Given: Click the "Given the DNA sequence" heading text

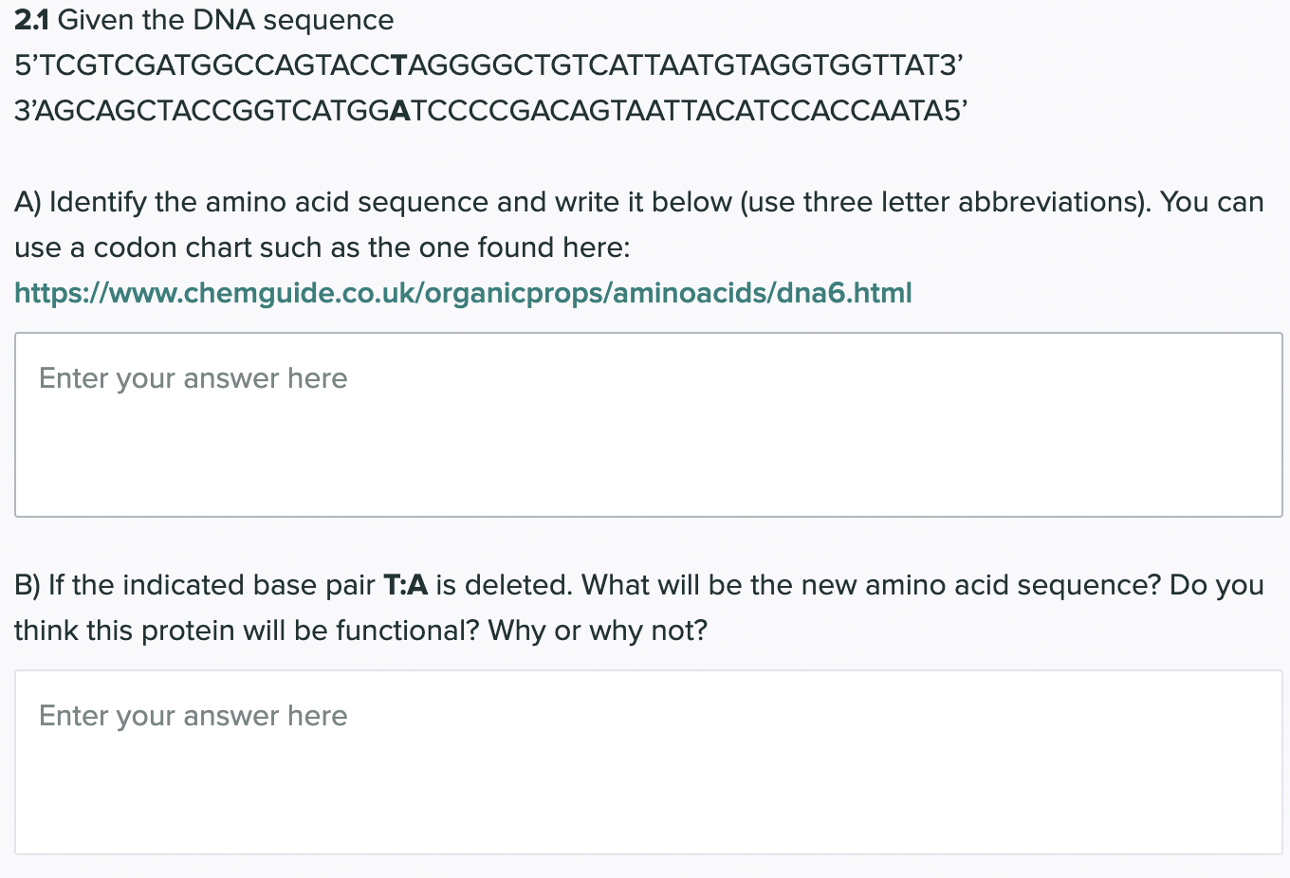Looking at the screenshot, I should tap(226, 20).
